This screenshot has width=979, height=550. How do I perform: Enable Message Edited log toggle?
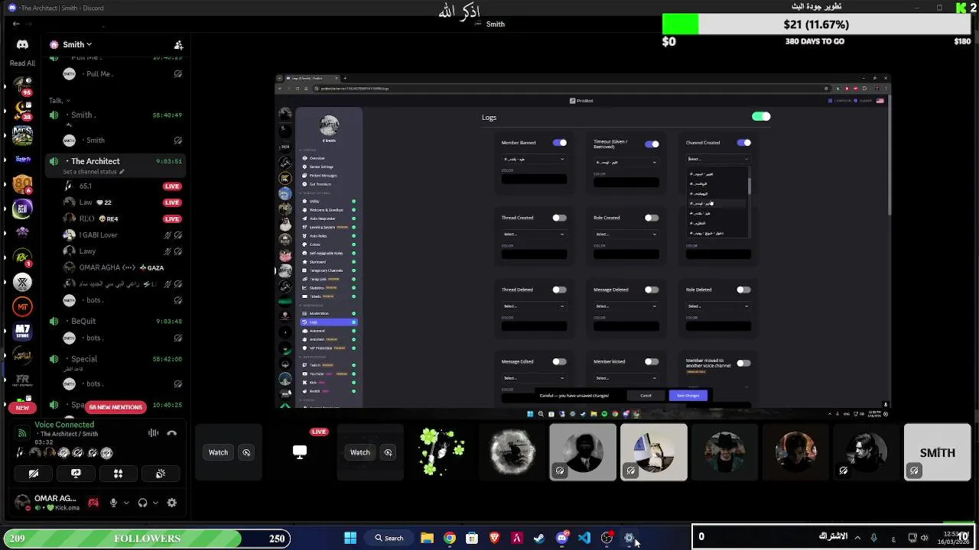point(560,361)
